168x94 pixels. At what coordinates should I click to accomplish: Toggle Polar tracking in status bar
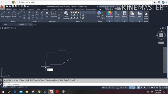tap(121, 87)
